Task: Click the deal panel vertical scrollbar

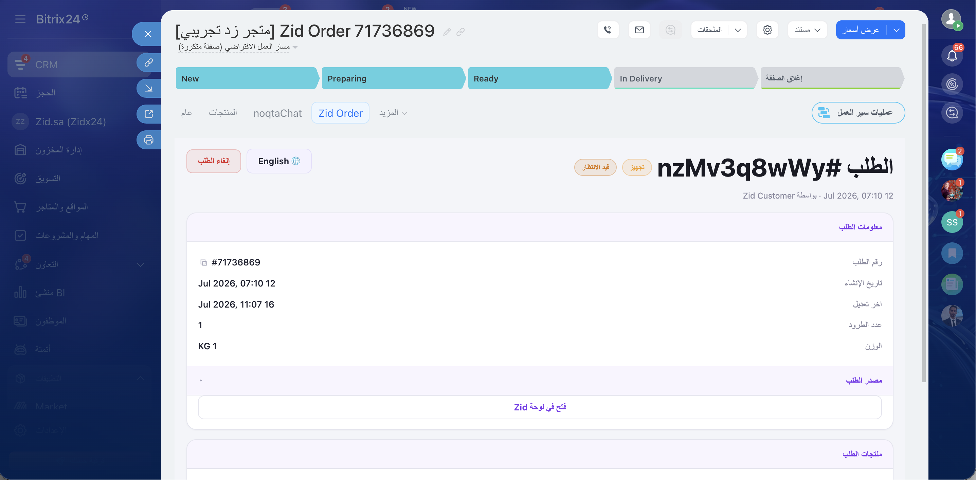Action: tap(924, 203)
